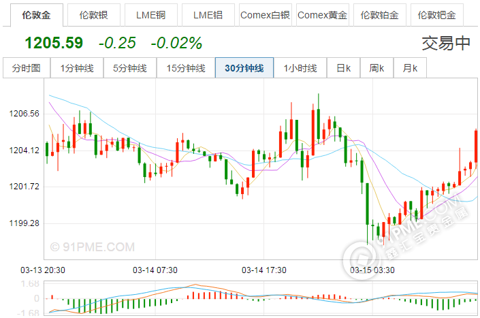
Task: Switch to Comex黄金 tab
Action: click(322, 15)
